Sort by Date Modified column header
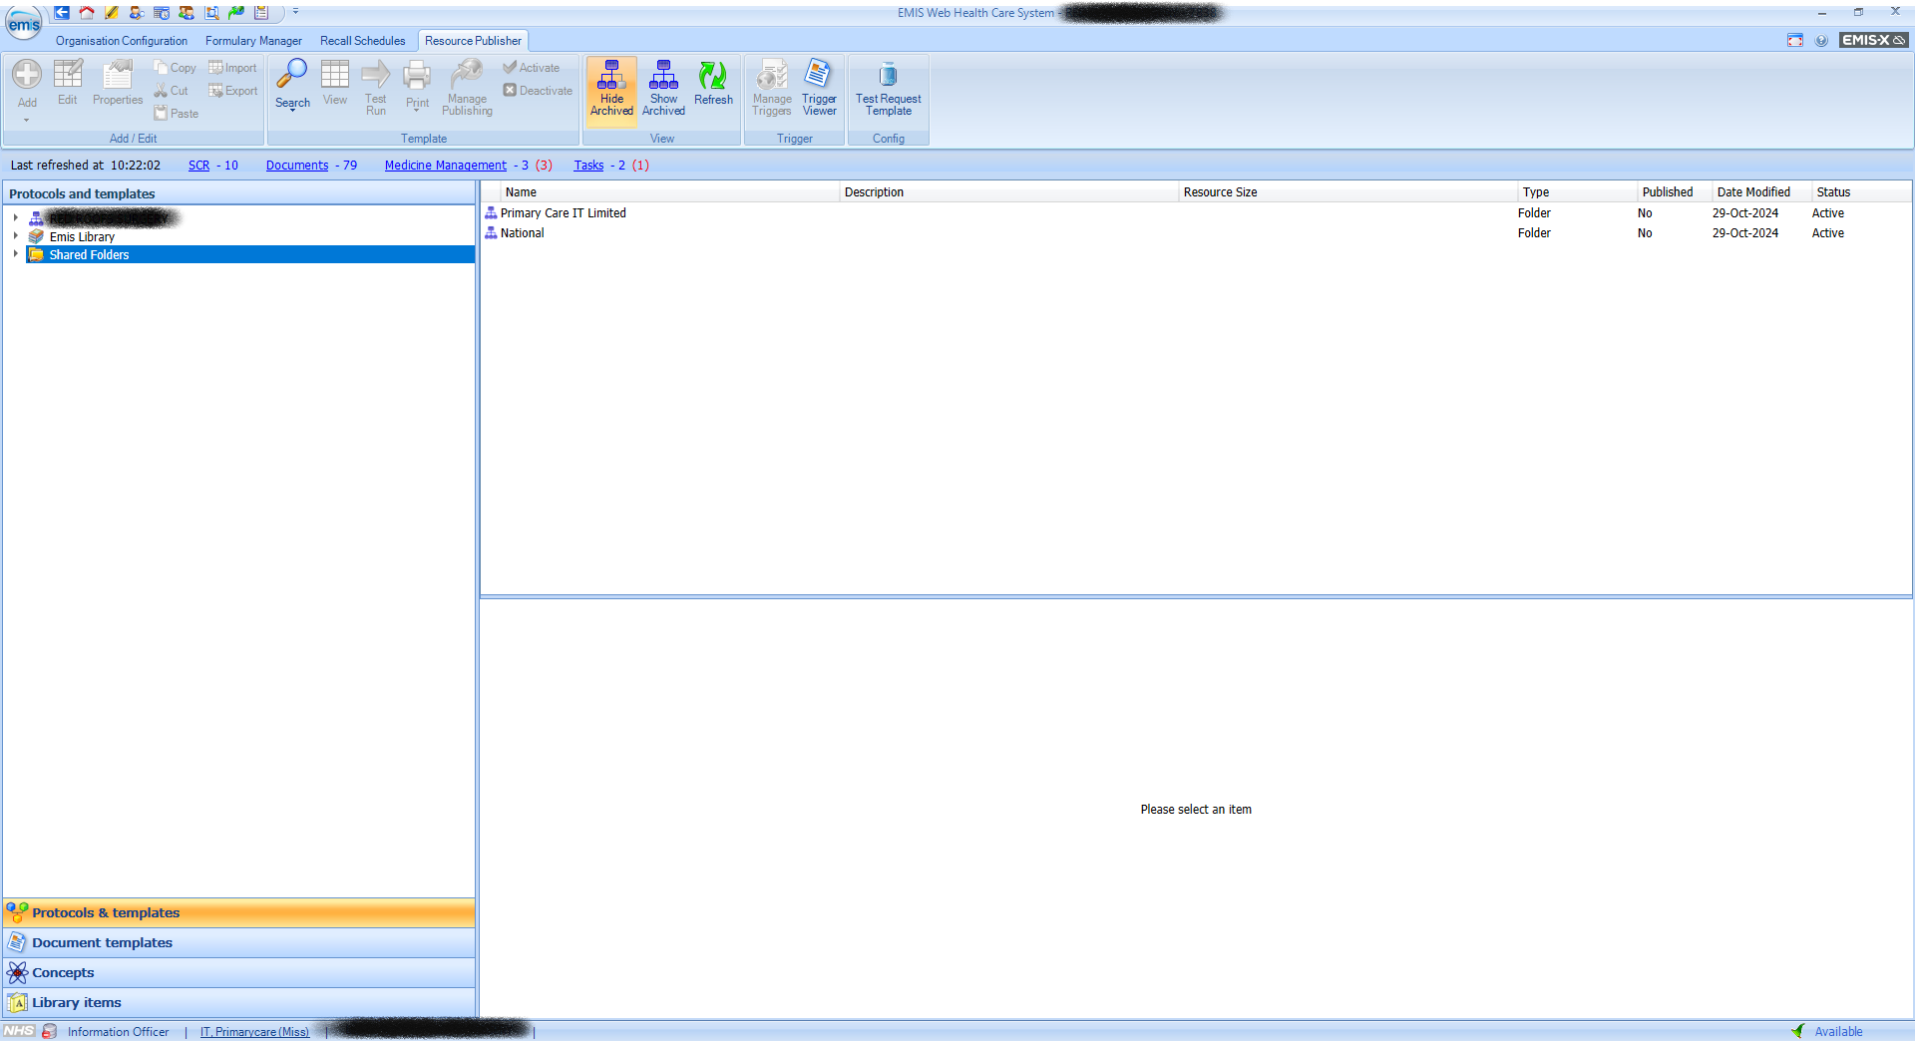 coord(1761,192)
